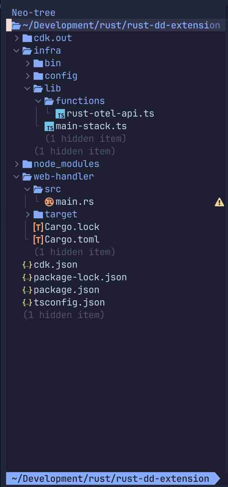Expand the node_modules folder arrow

coord(16,164)
